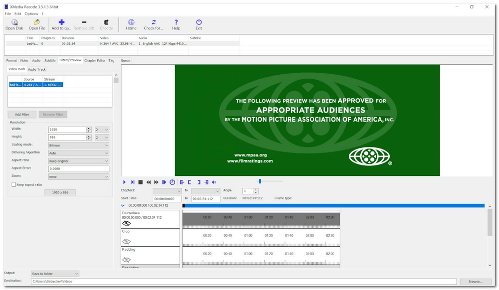The image size is (499, 290).
Task: Toggle the Padding filter eye icon
Action: point(126,260)
